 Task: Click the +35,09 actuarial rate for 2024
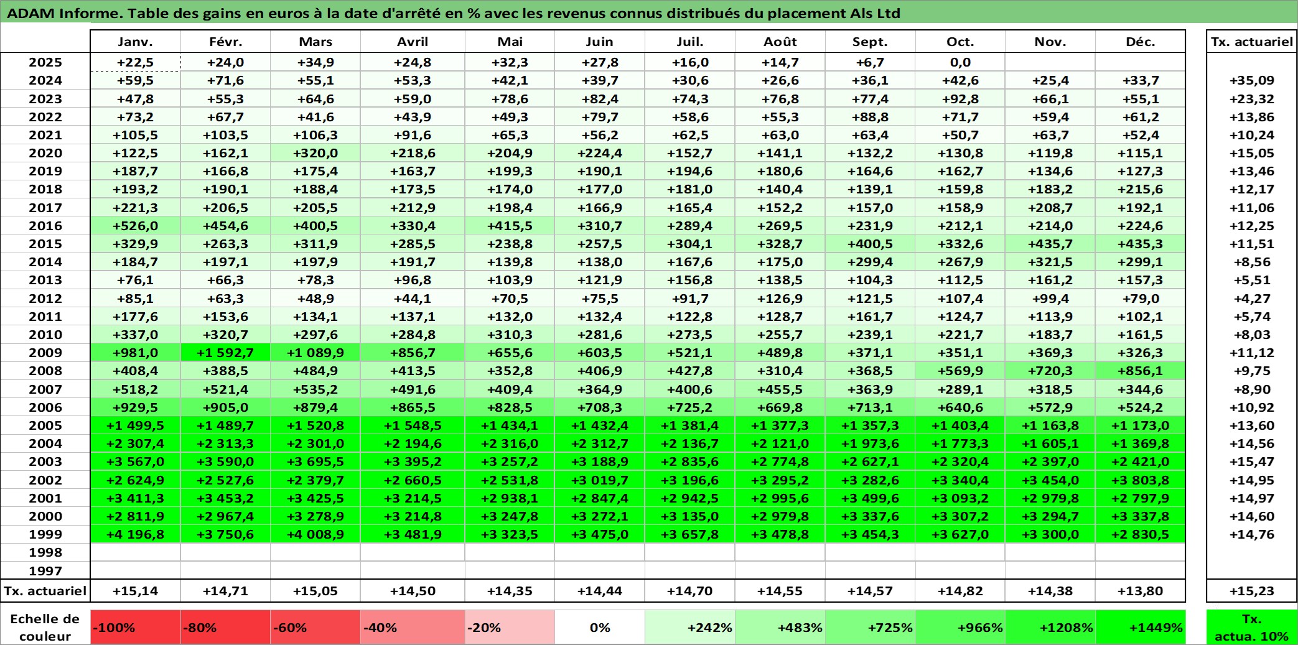tap(1252, 80)
